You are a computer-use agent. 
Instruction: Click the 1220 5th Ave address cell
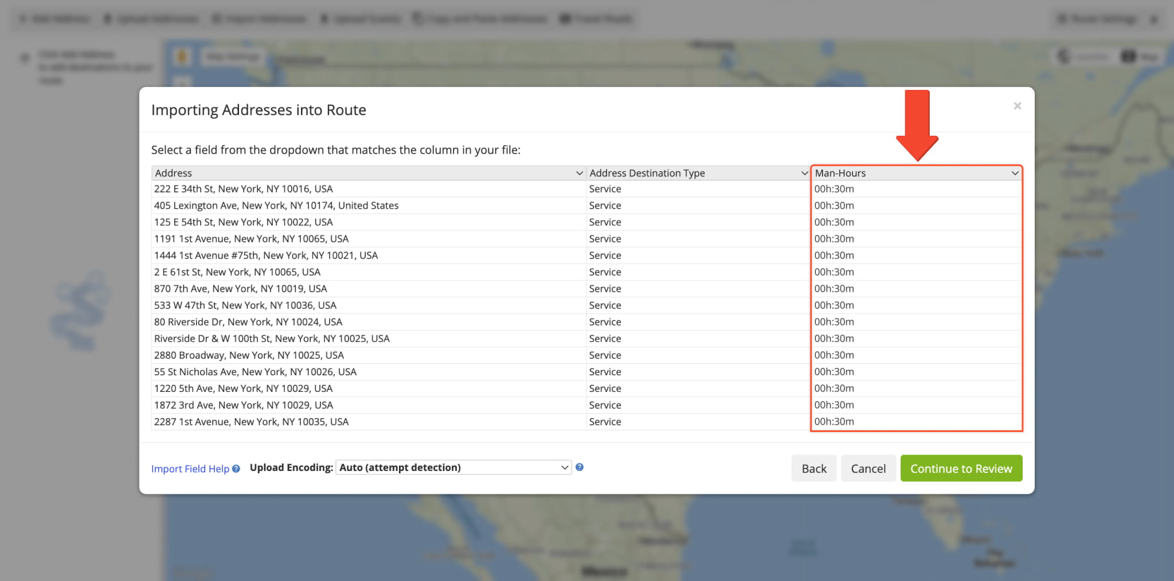pyautogui.click(x=243, y=388)
